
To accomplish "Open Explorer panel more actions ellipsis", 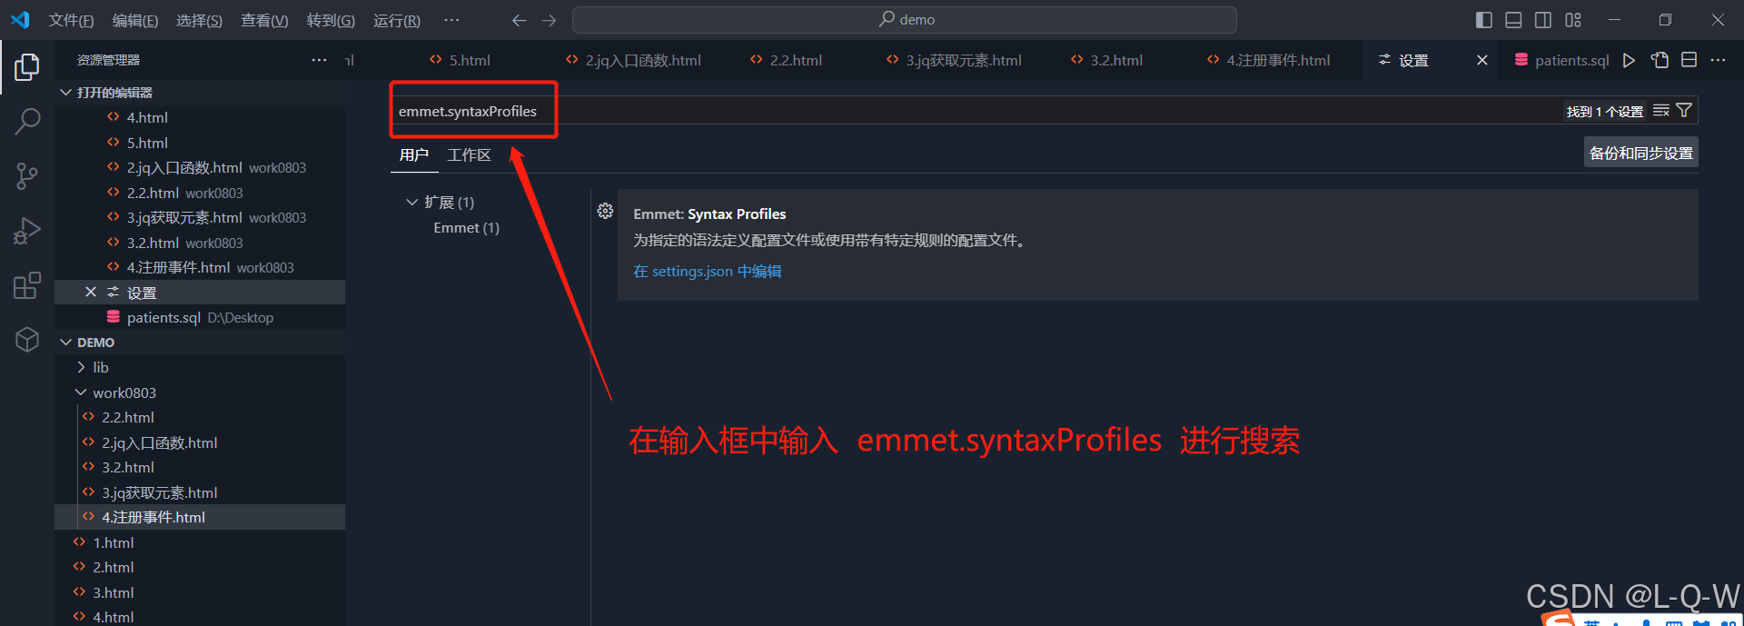I will [x=319, y=60].
